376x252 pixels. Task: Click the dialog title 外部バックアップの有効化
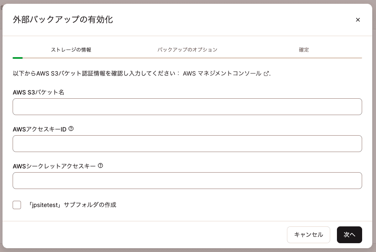tap(63, 20)
